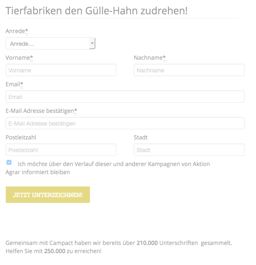Viewport: 256px width, 265px height.
Task: Click the bold 250.000 goal number
Action: (54, 251)
